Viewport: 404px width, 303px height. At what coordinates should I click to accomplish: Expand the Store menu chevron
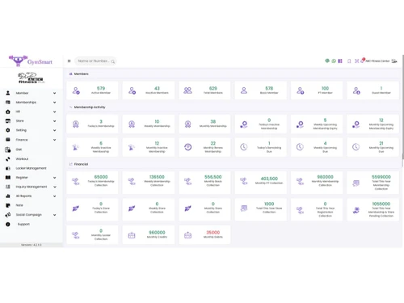tap(54, 121)
